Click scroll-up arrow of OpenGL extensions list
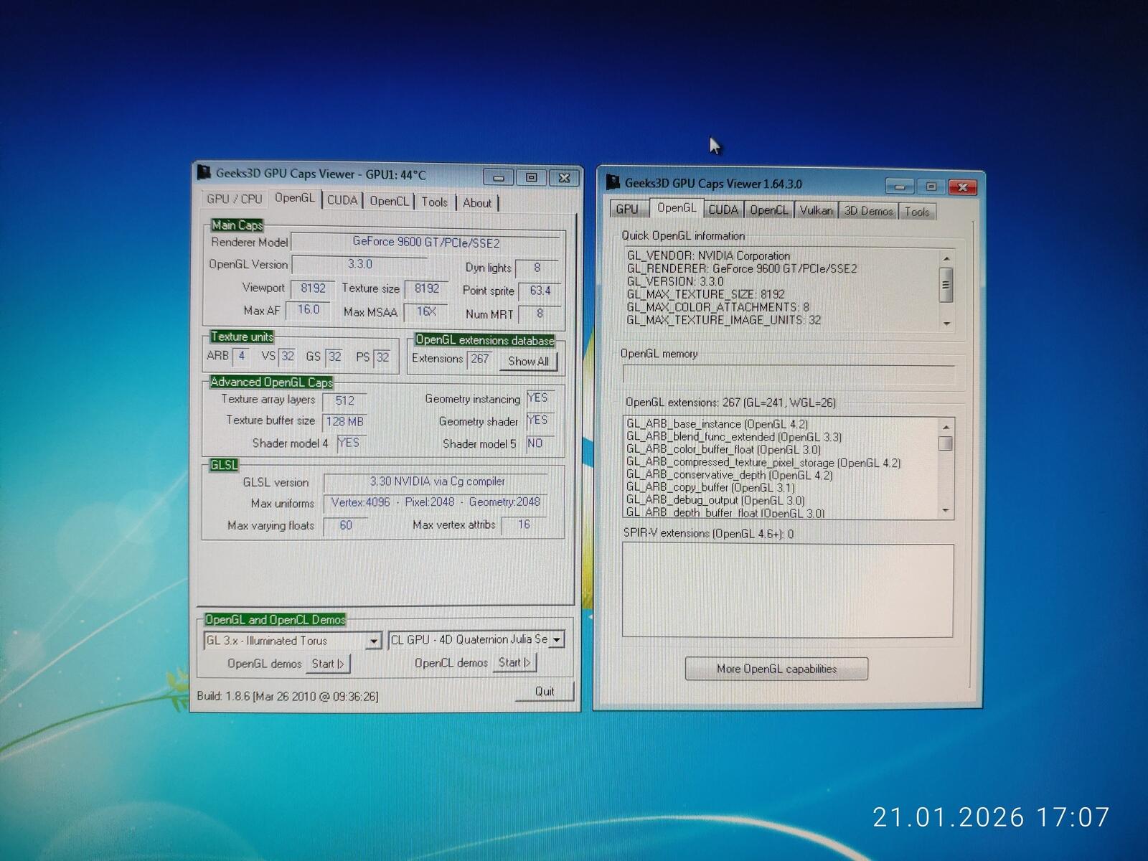 click(x=946, y=427)
